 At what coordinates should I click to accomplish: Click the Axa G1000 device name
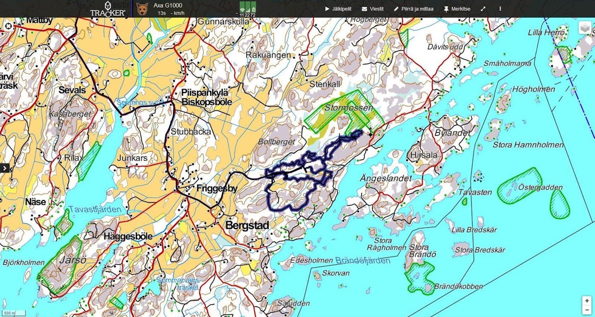tap(167, 5)
